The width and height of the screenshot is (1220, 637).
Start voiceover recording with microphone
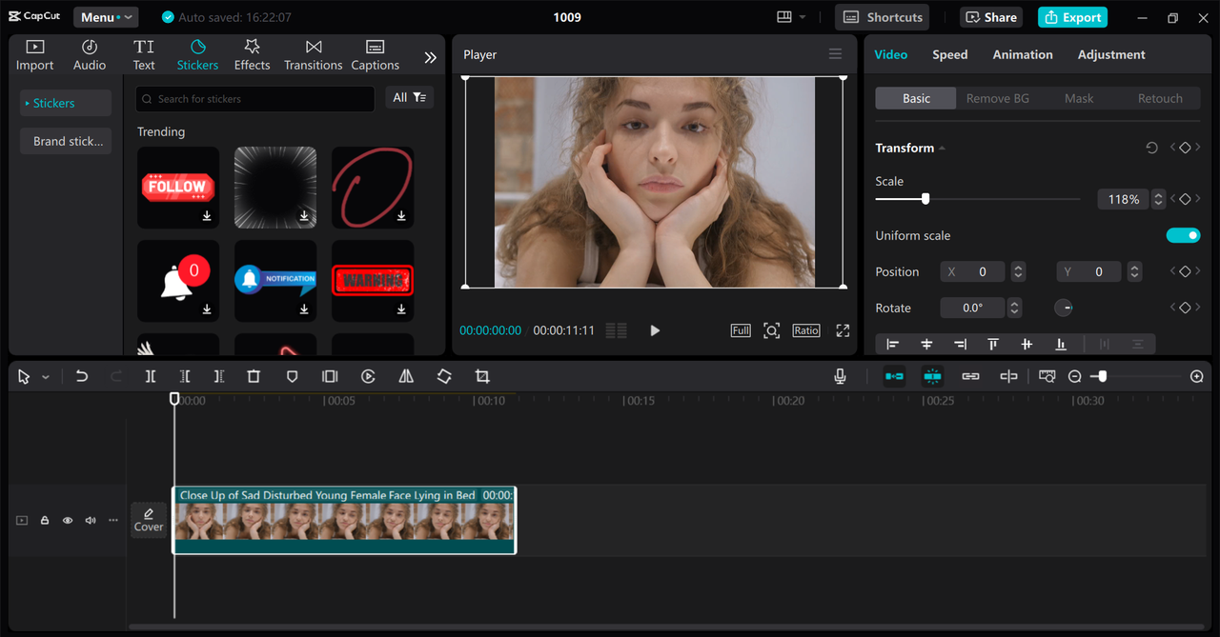click(840, 377)
